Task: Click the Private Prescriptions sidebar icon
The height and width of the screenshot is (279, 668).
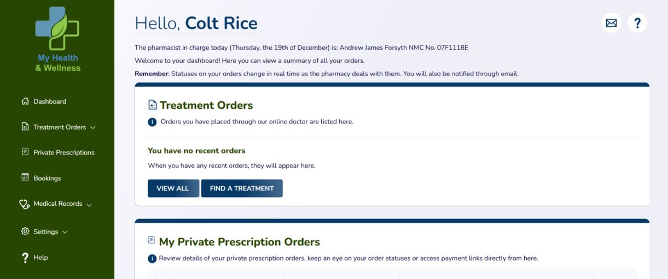Action: [x=25, y=152]
